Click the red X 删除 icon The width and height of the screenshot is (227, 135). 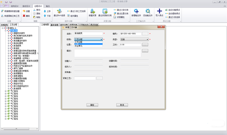(x=24, y=16)
